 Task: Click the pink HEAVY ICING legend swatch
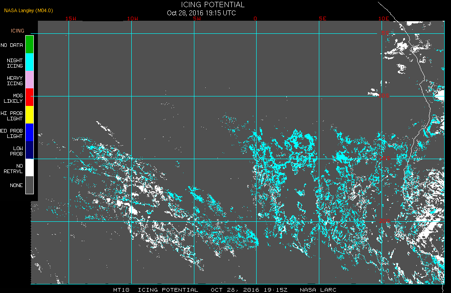tap(30, 80)
